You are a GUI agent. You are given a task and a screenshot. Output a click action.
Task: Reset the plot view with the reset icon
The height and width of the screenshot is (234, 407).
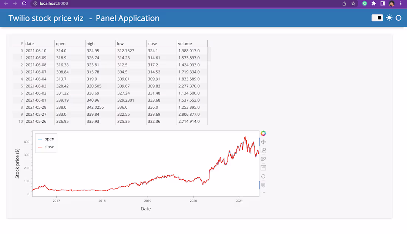[x=263, y=176]
